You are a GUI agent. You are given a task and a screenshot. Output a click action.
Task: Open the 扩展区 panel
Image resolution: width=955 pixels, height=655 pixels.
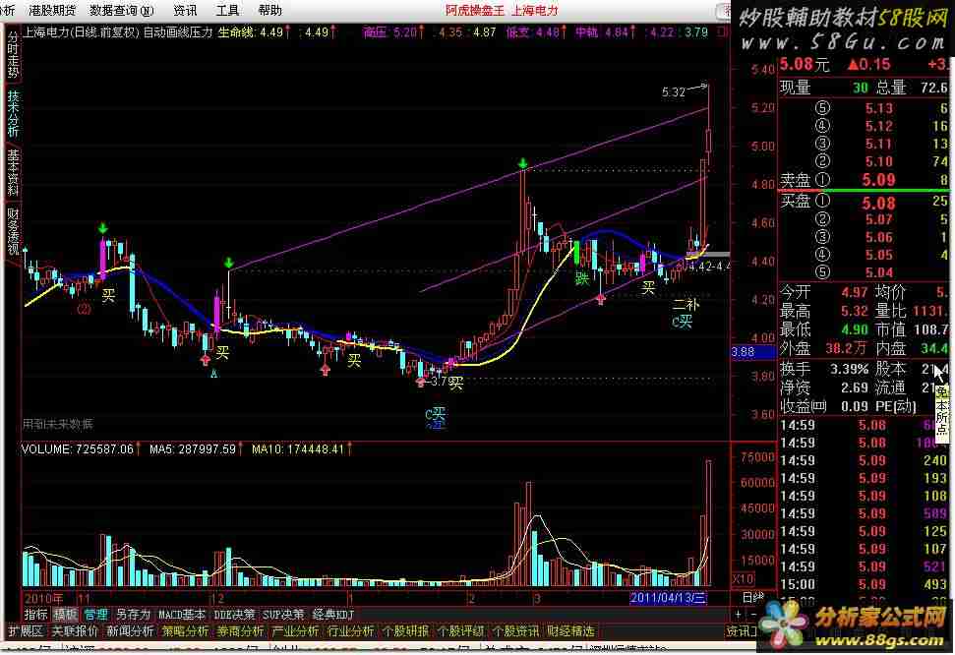tap(26, 631)
